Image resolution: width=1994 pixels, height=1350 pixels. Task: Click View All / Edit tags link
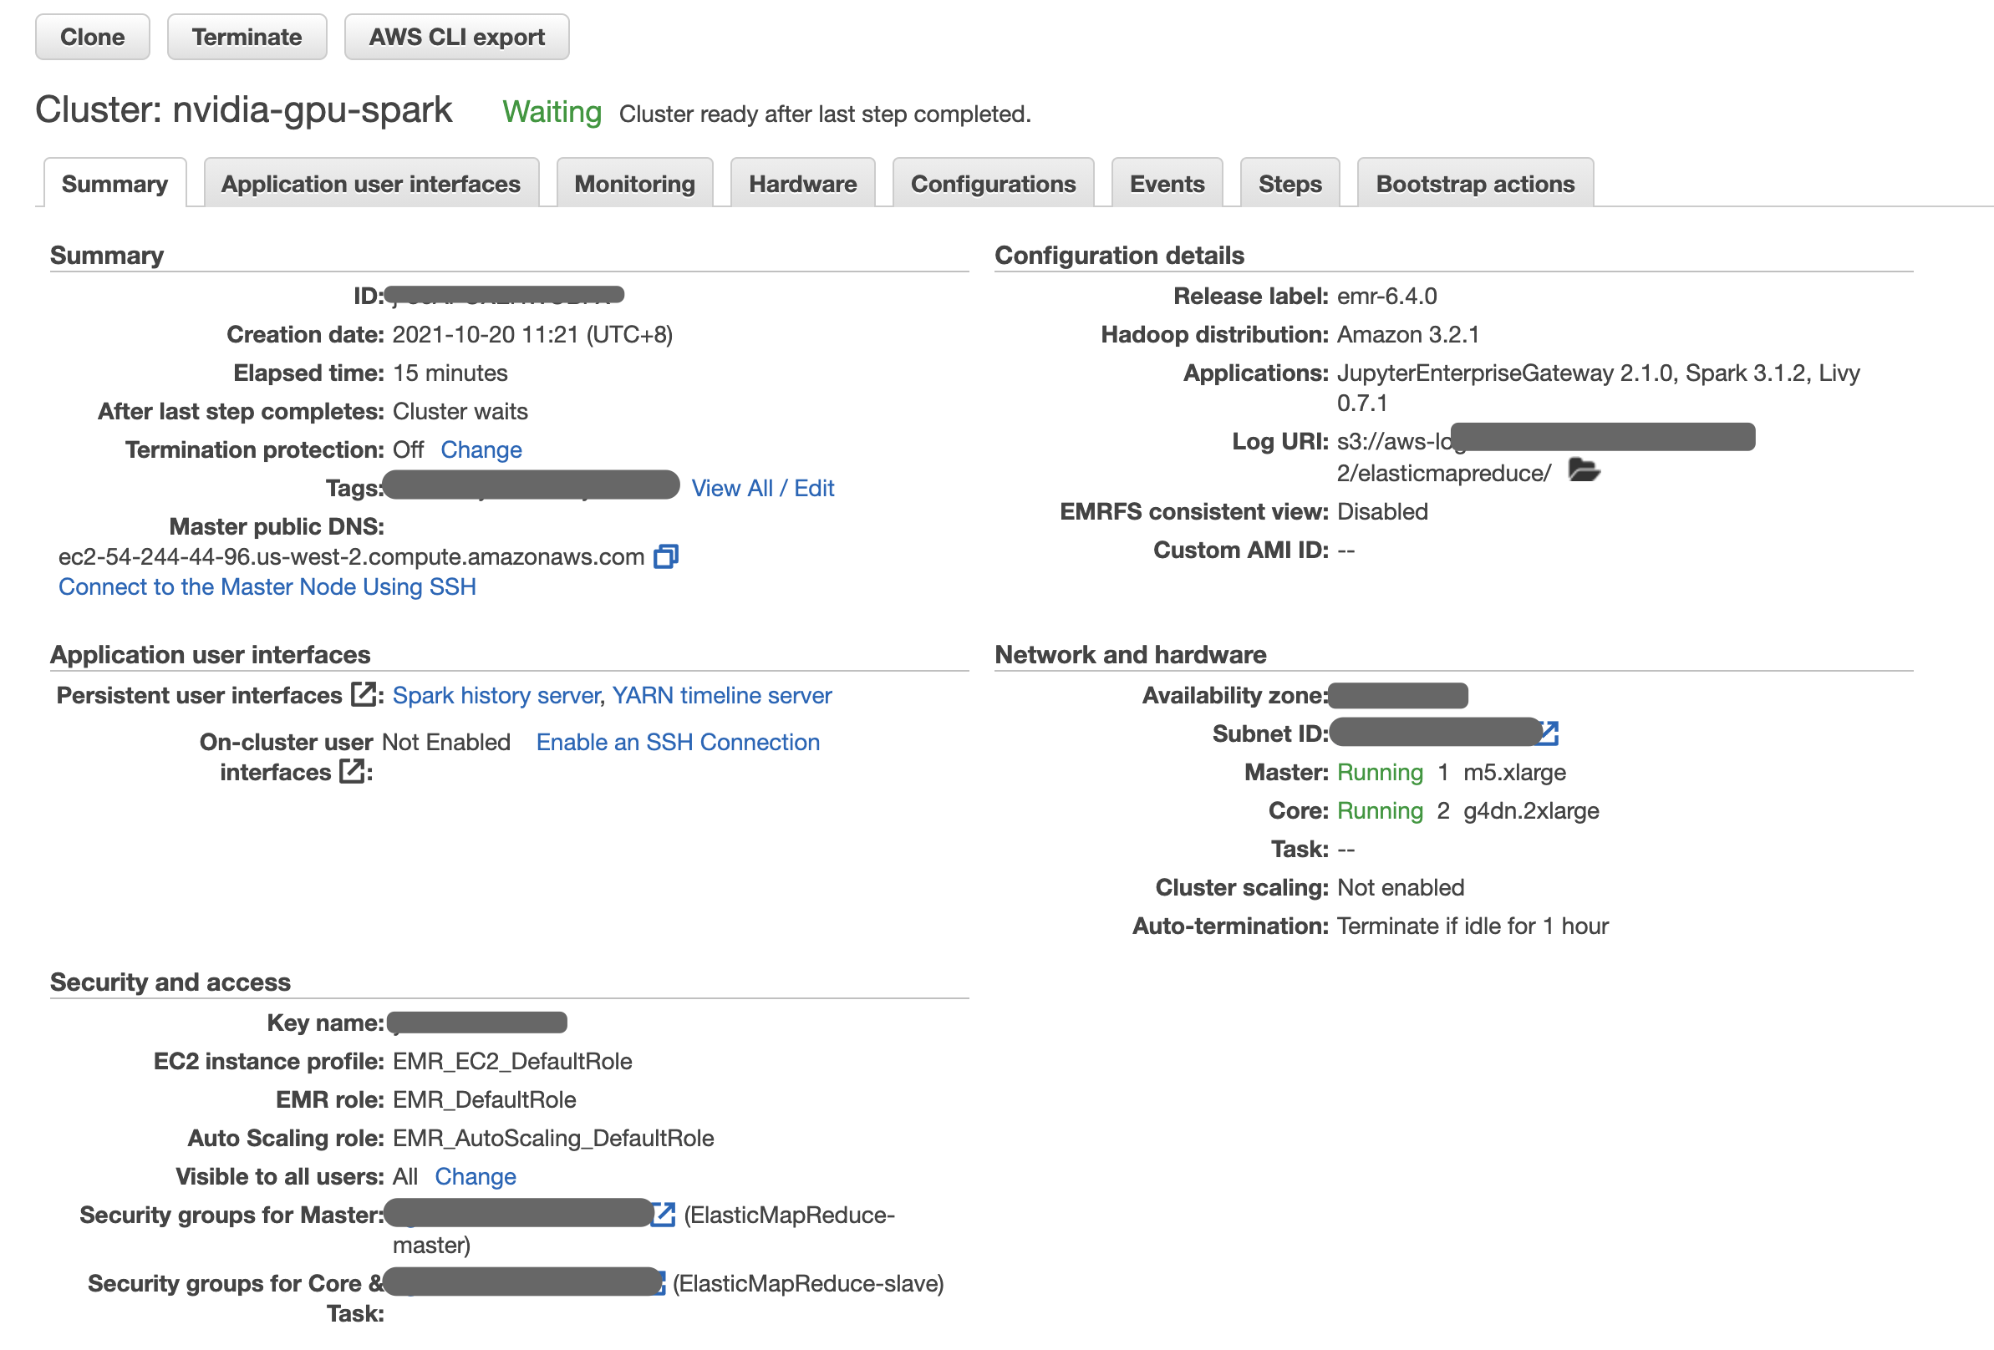(760, 487)
